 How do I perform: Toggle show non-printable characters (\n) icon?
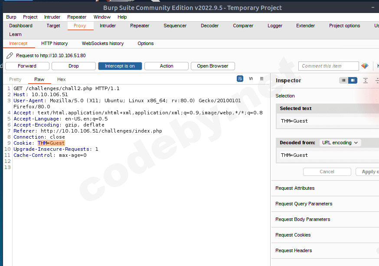(251, 79)
